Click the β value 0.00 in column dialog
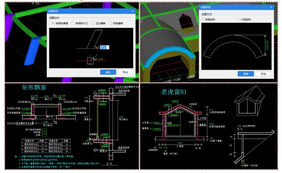Viewport: 282px width, 173px height. [101, 59]
